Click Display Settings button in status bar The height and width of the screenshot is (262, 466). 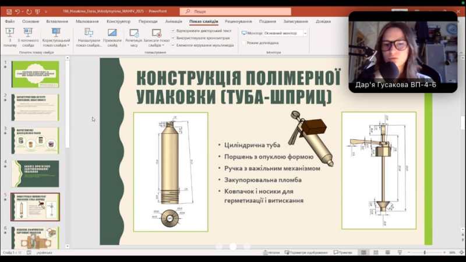pyautogui.click(x=305, y=253)
